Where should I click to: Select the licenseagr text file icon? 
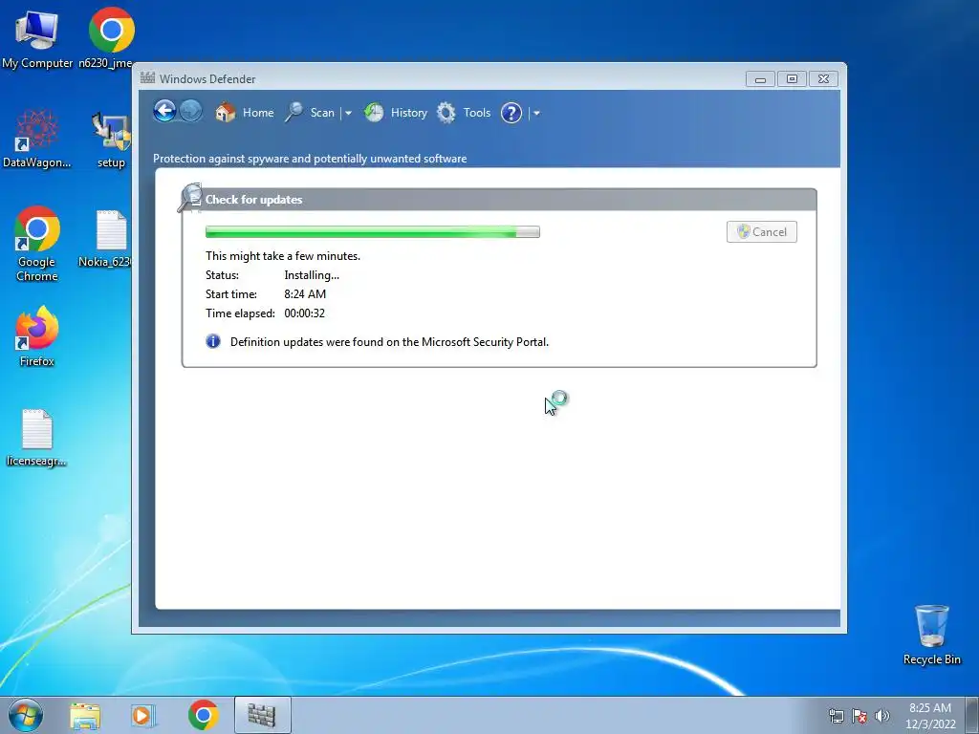[x=37, y=438]
